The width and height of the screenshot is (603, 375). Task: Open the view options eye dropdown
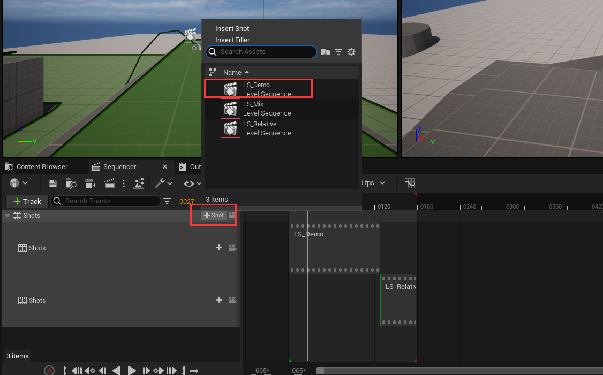192,183
